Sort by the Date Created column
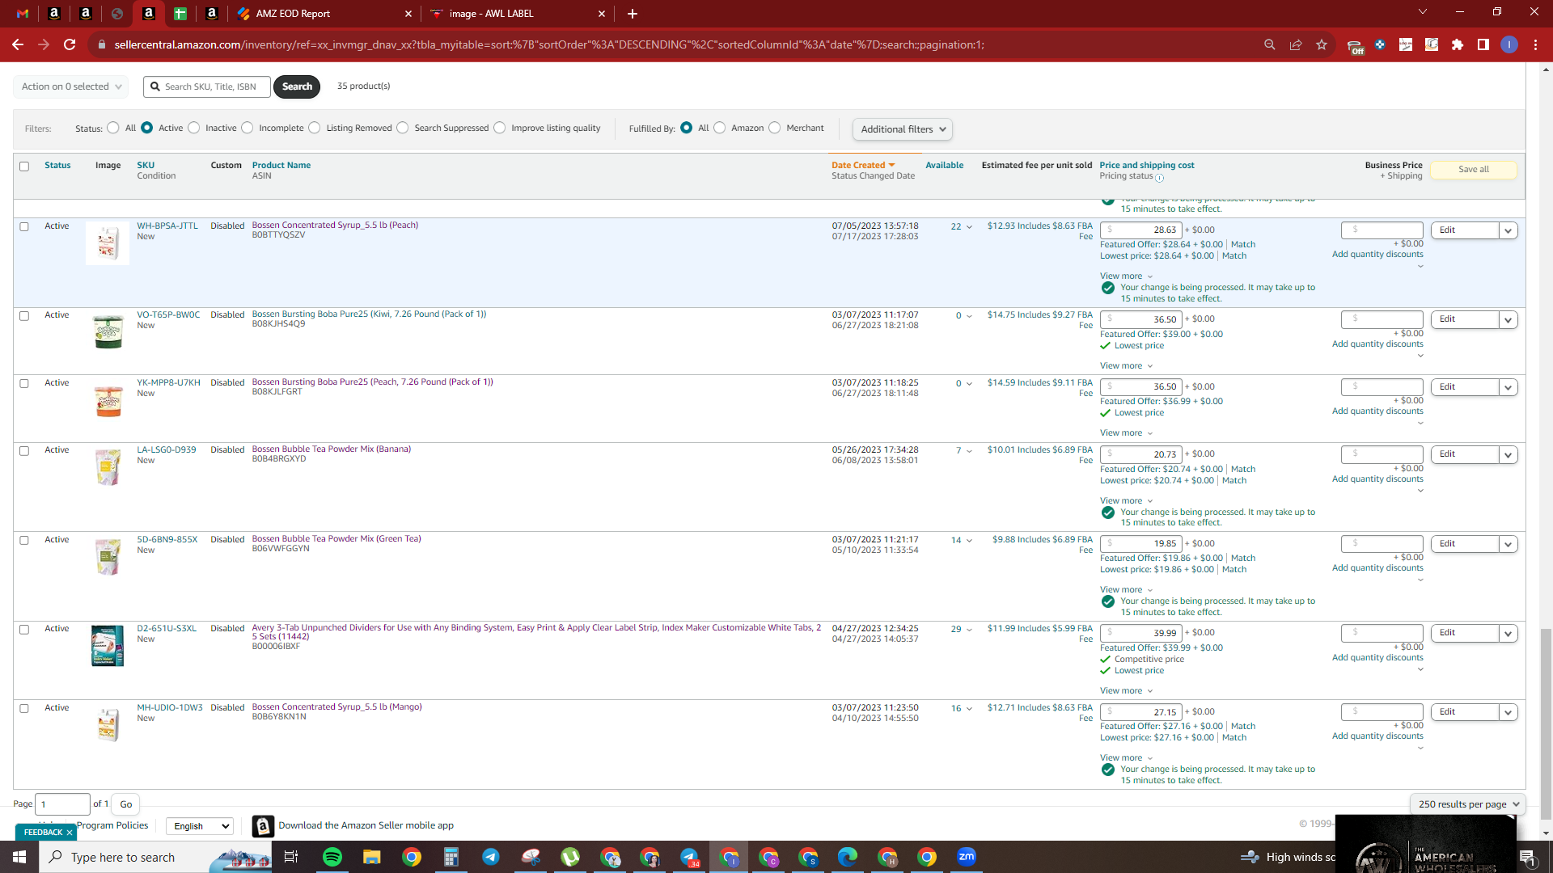 click(863, 165)
